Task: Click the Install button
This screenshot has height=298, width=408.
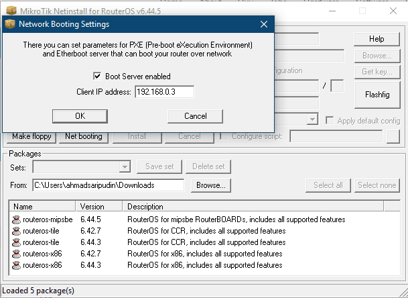Action: coord(137,136)
